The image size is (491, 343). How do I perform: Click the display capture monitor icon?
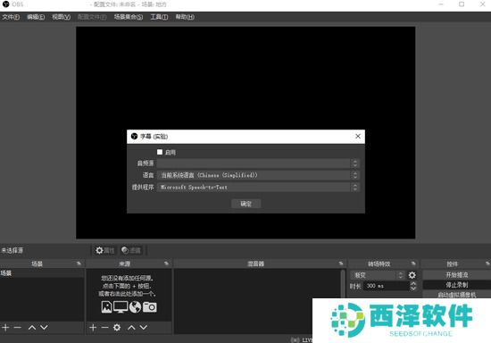click(121, 307)
